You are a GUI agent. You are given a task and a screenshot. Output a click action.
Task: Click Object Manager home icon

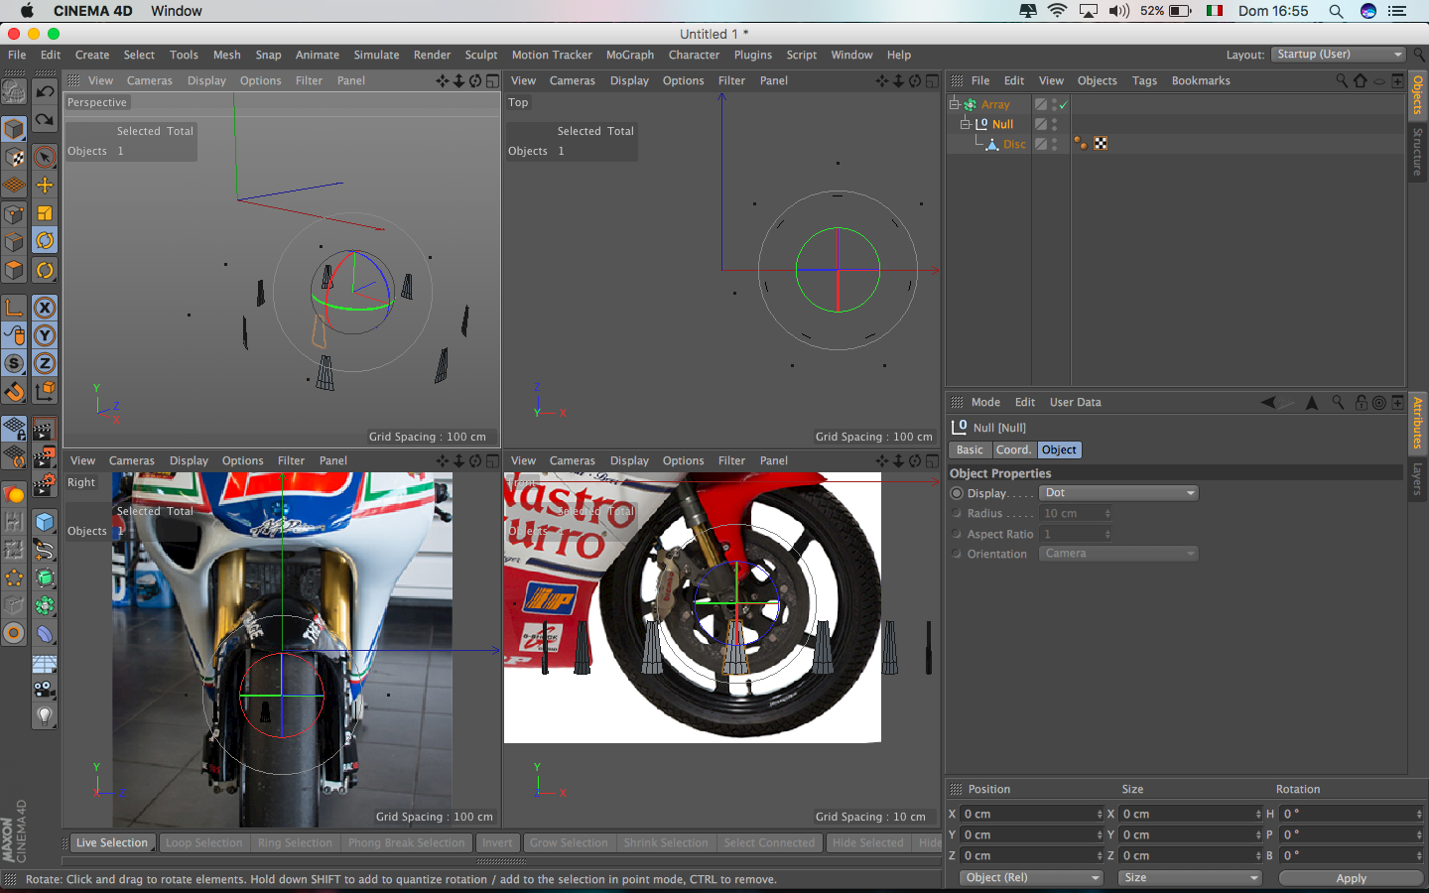click(x=1361, y=80)
